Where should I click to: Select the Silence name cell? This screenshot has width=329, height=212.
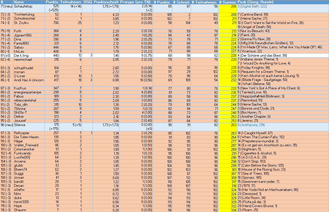tap(19, 125)
